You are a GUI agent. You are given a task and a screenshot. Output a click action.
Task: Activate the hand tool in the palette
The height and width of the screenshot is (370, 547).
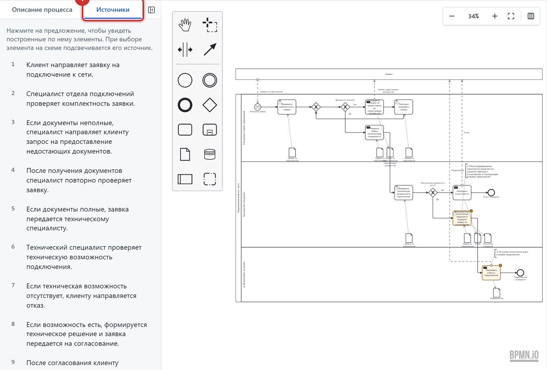[x=185, y=25]
